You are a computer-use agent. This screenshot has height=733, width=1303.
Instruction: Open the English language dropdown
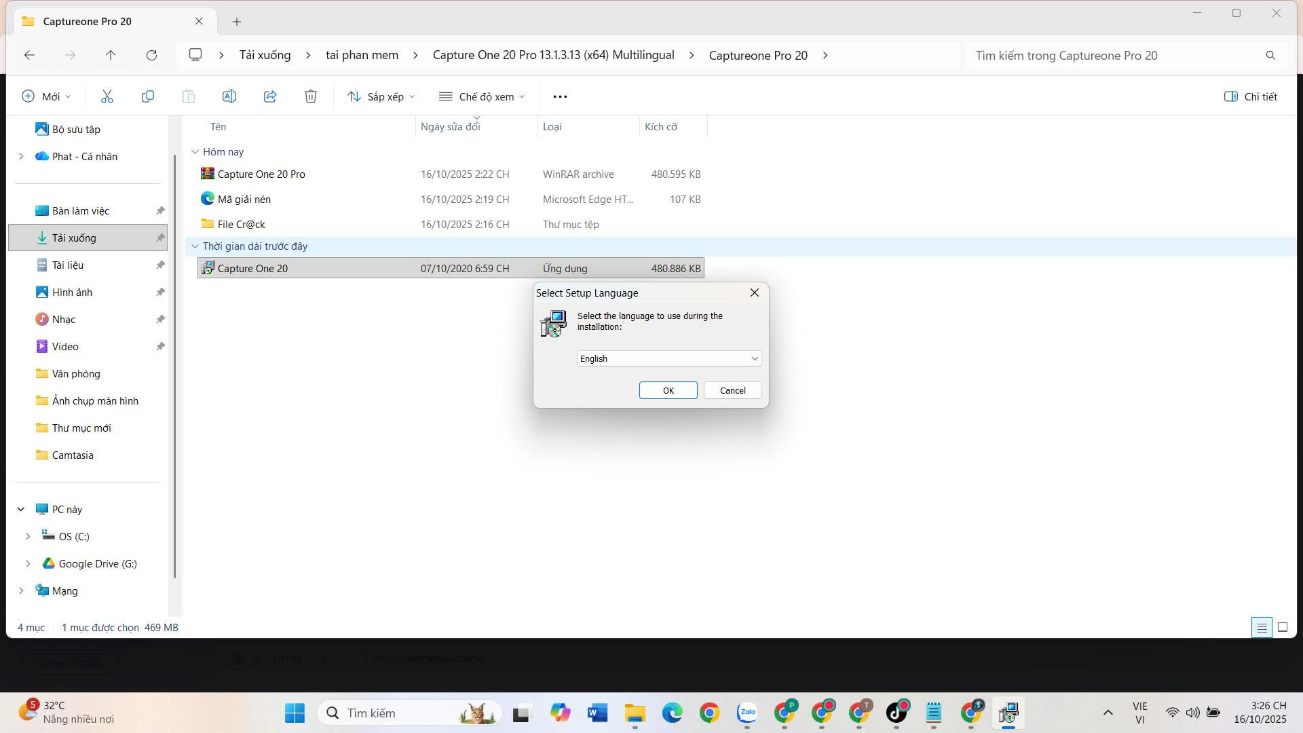pyautogui.click(x=669, y=358)
